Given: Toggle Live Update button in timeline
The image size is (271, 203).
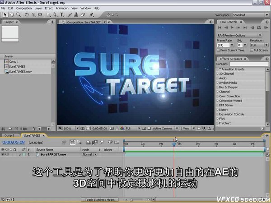Looking at the screenshot, I should (73, 143).
